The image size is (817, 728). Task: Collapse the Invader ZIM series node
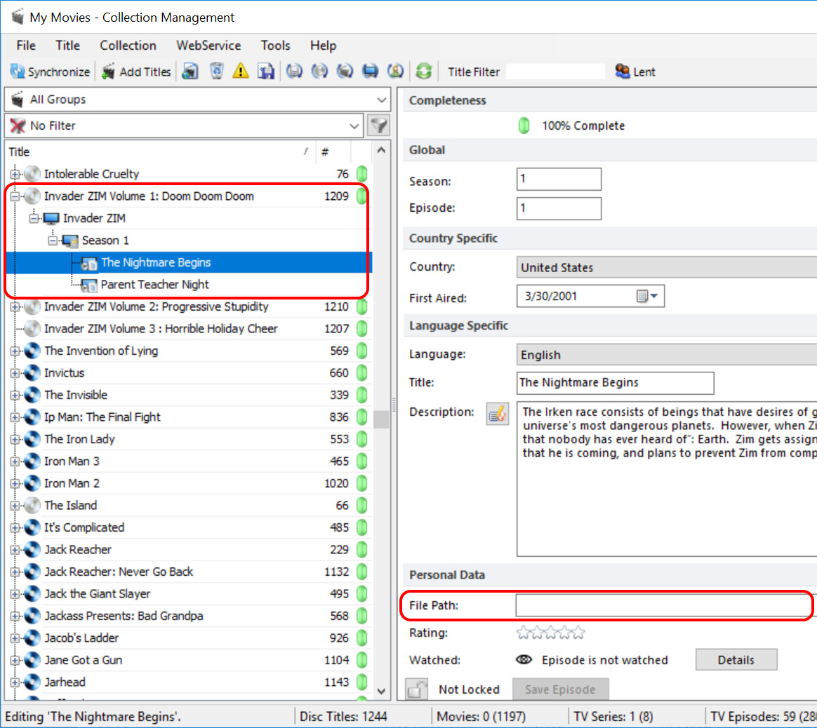coord(34,218)
